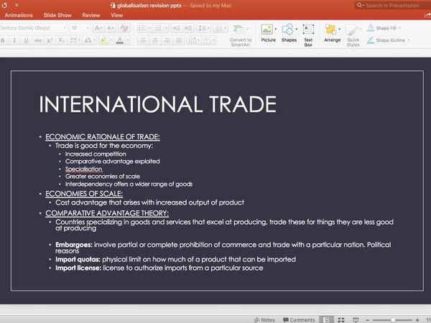Image resolution: width=431 pixels, height=323 pixels.
Task: Click the 'Import quotas:' bullet text
Action: [78, 259]
